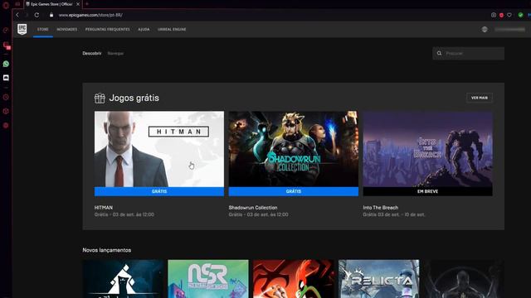Click the Into The Breach title text

[x=381, y=208]
